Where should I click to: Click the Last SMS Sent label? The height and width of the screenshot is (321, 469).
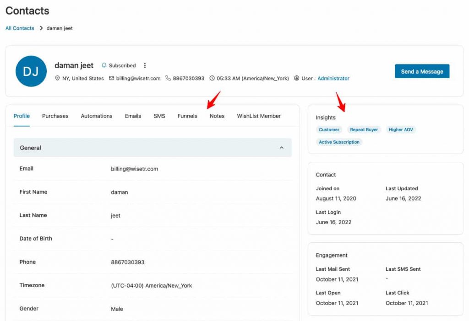pyautogui.click(x=403, y=269)
